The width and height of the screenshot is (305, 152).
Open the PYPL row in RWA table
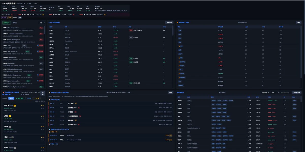(x=110, y=30)
